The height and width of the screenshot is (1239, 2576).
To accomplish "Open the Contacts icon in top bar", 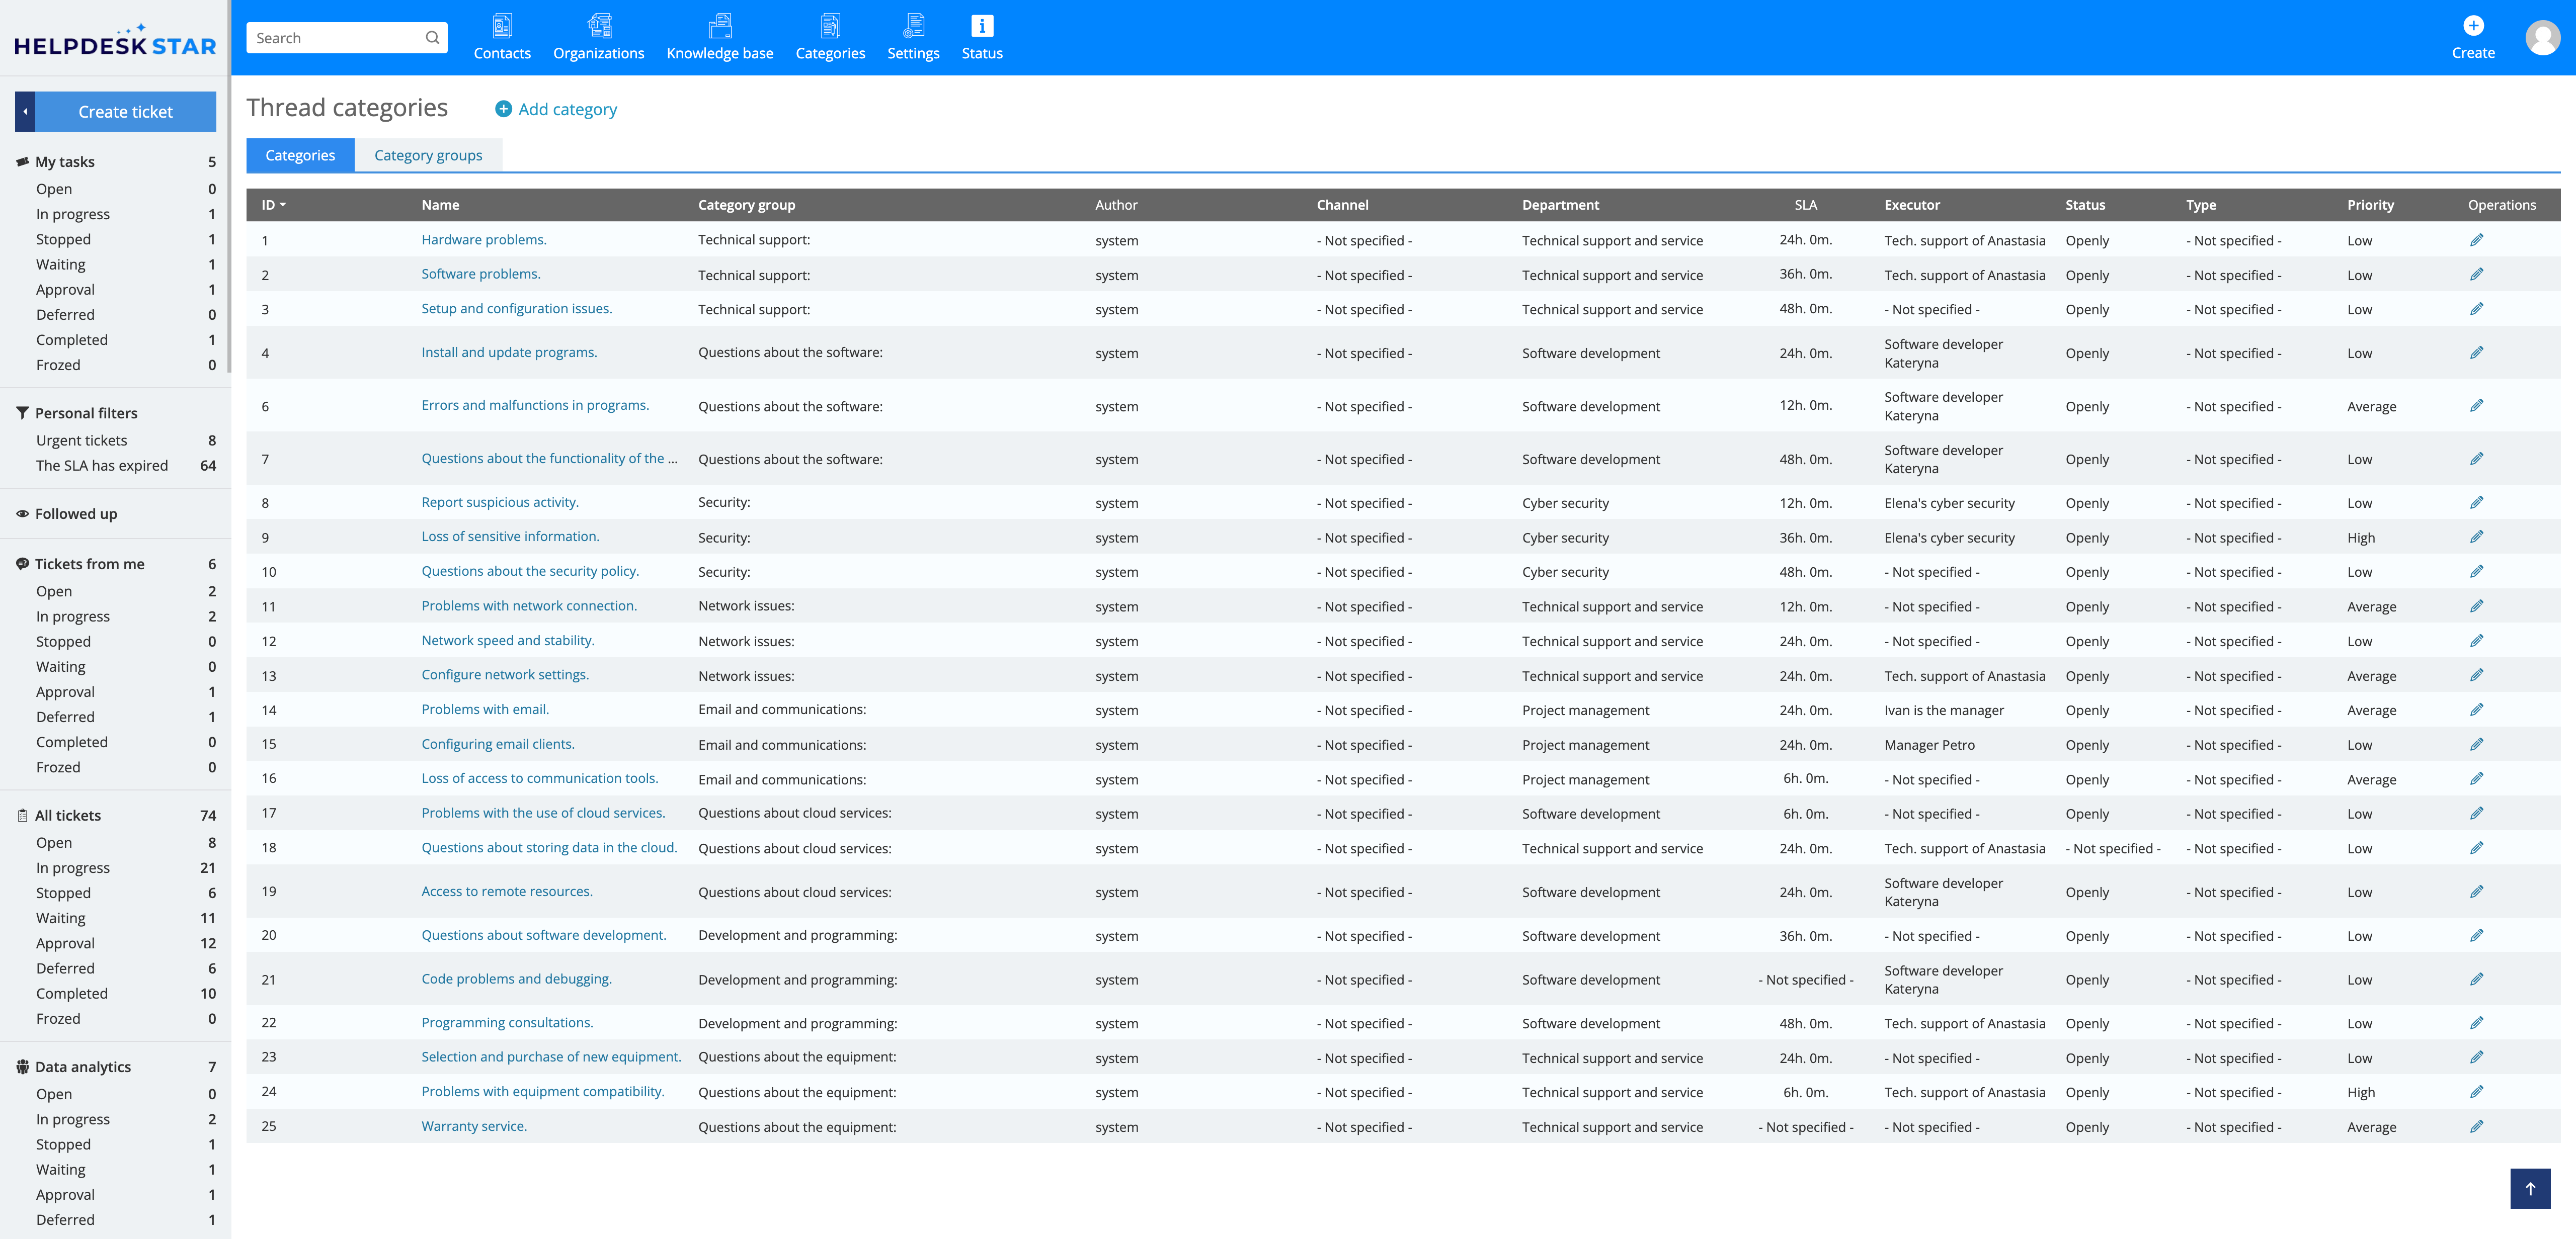I will (502, 27).
